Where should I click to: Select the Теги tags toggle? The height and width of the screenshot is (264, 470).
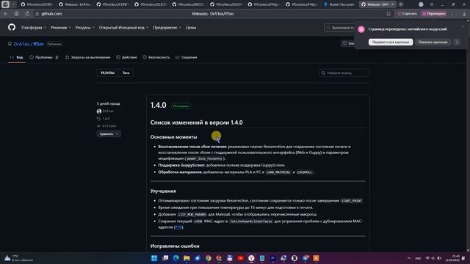click(x=126, y=73)
